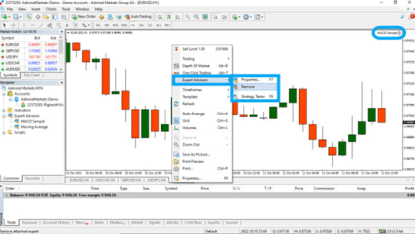Select the trendline drawing tool

[41, 25]
